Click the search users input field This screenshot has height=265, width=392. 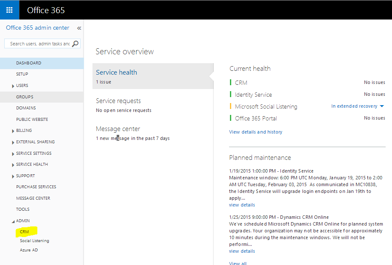tap(39, 44)
